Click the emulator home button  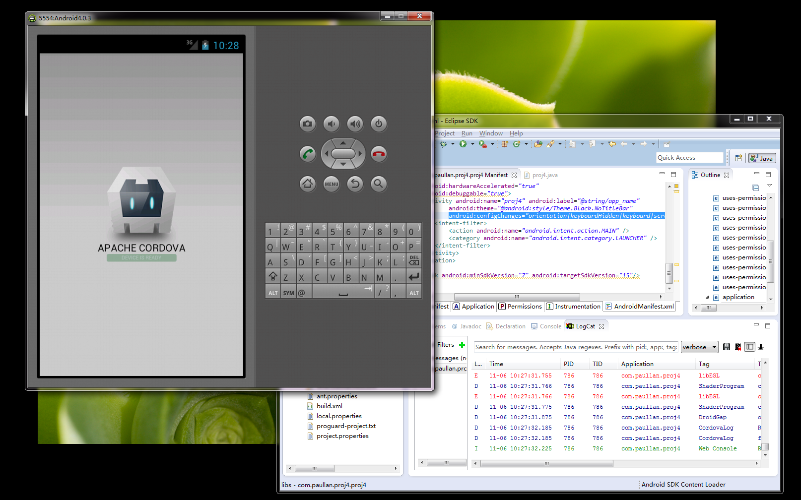pos(308,184)
